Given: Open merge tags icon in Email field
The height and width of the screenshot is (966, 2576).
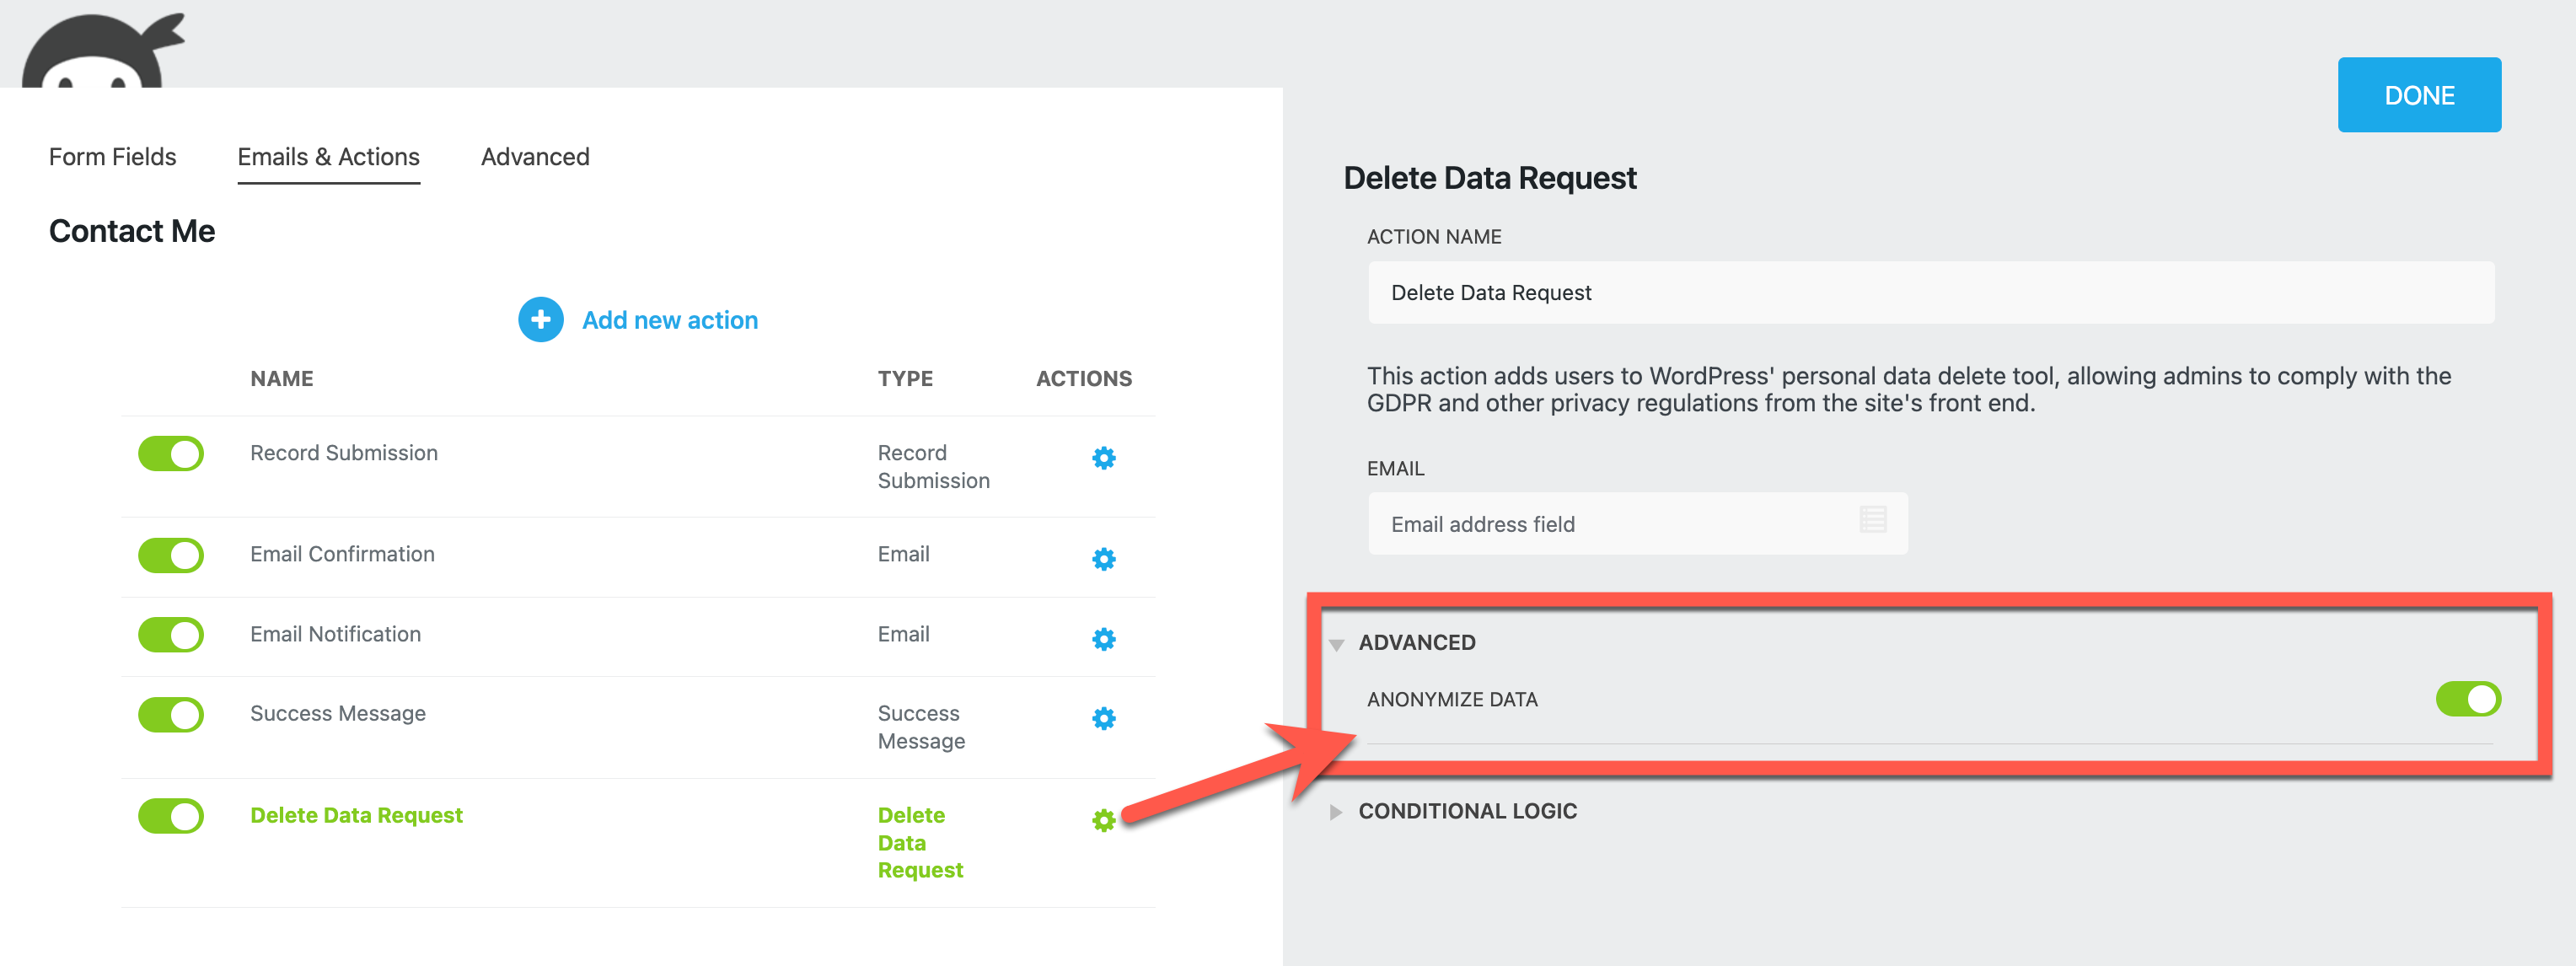Looking at the screenshot, I should pos(1872,519).
